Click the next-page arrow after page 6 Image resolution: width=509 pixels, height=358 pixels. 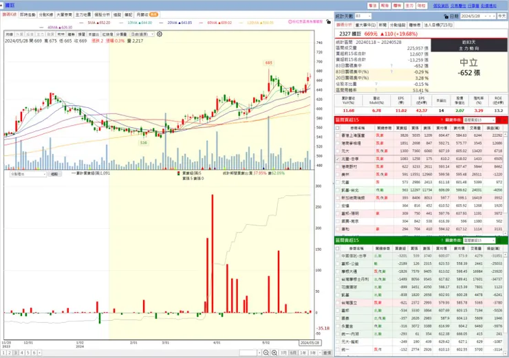click(x=40, y=353)
